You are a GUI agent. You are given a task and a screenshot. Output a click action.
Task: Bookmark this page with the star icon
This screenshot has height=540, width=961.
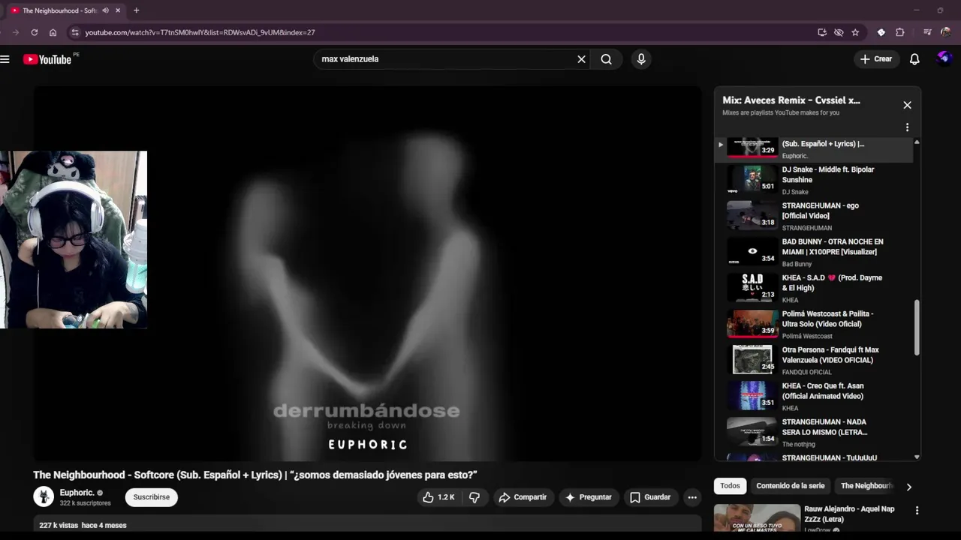coord(855,32)
